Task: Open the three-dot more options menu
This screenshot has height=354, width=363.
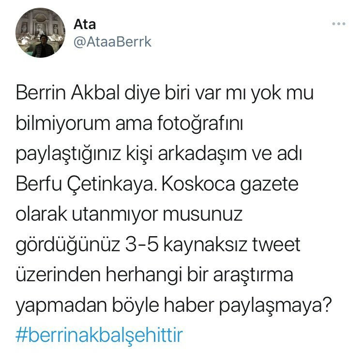Action: [339, 24]
